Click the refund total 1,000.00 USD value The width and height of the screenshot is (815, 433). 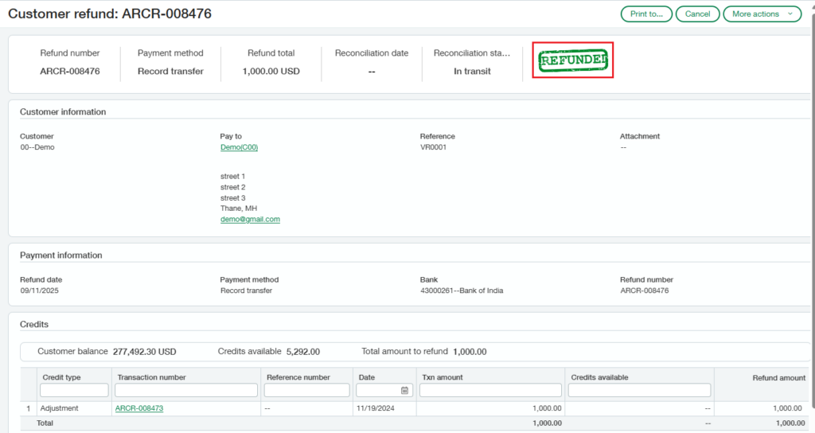[271, 71]
